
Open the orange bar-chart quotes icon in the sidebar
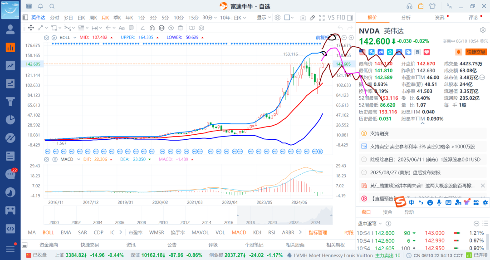(10, 48)
